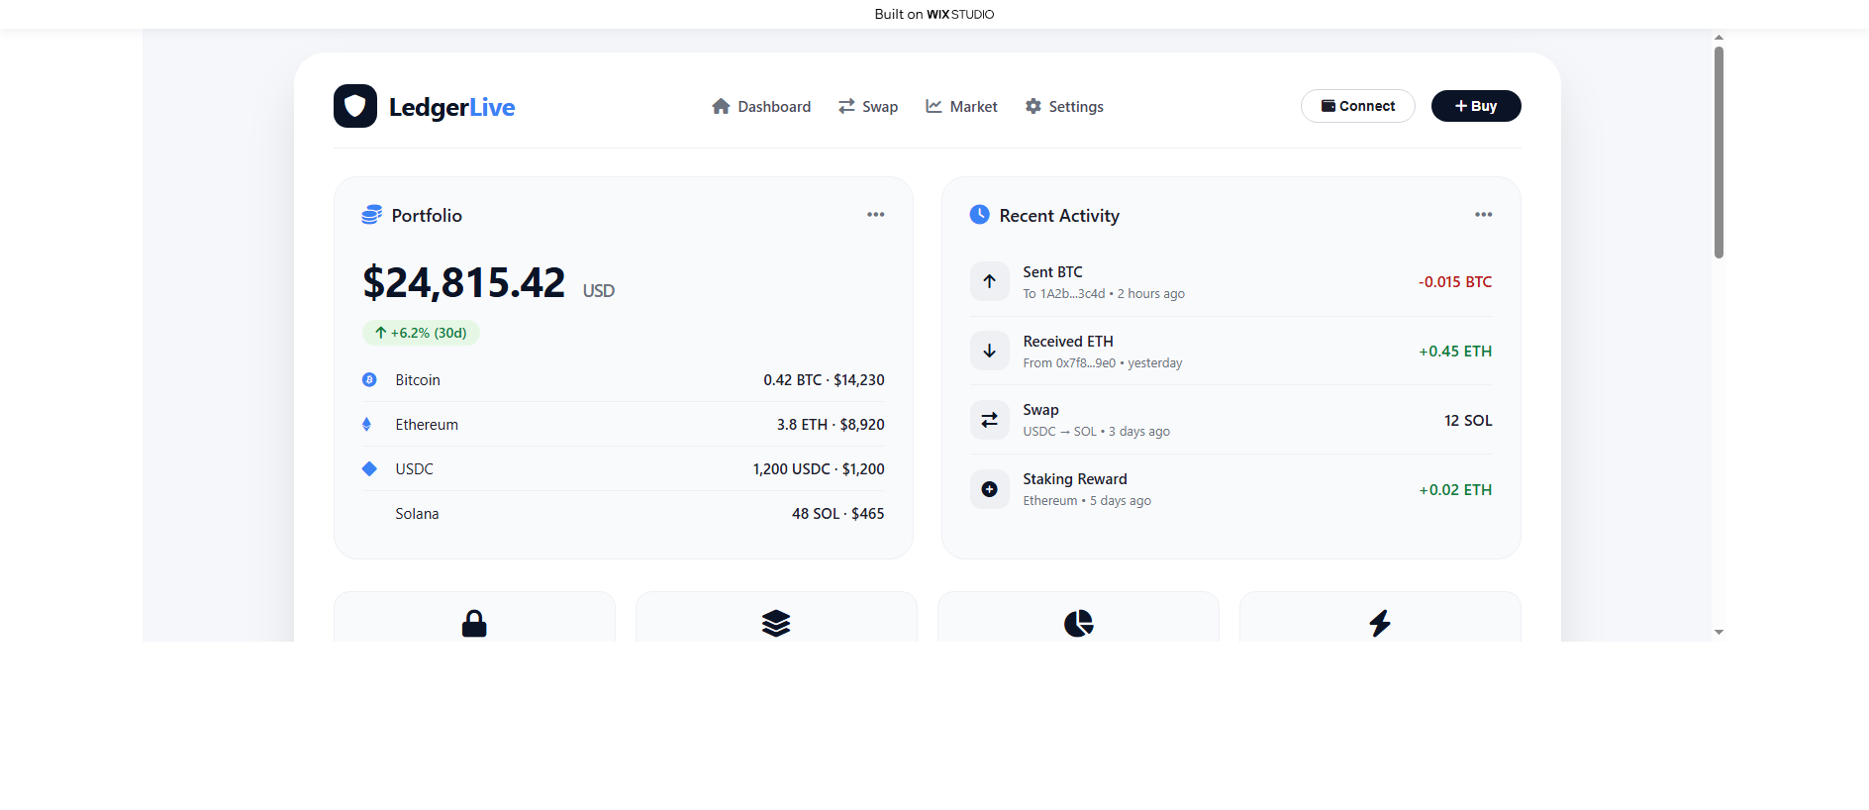
Task: Click the 1,200 USDC · $1,200 value
Action: (x=819, y=469)
